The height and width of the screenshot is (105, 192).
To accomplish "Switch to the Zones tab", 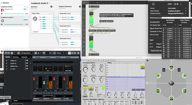I will (15, 101).
